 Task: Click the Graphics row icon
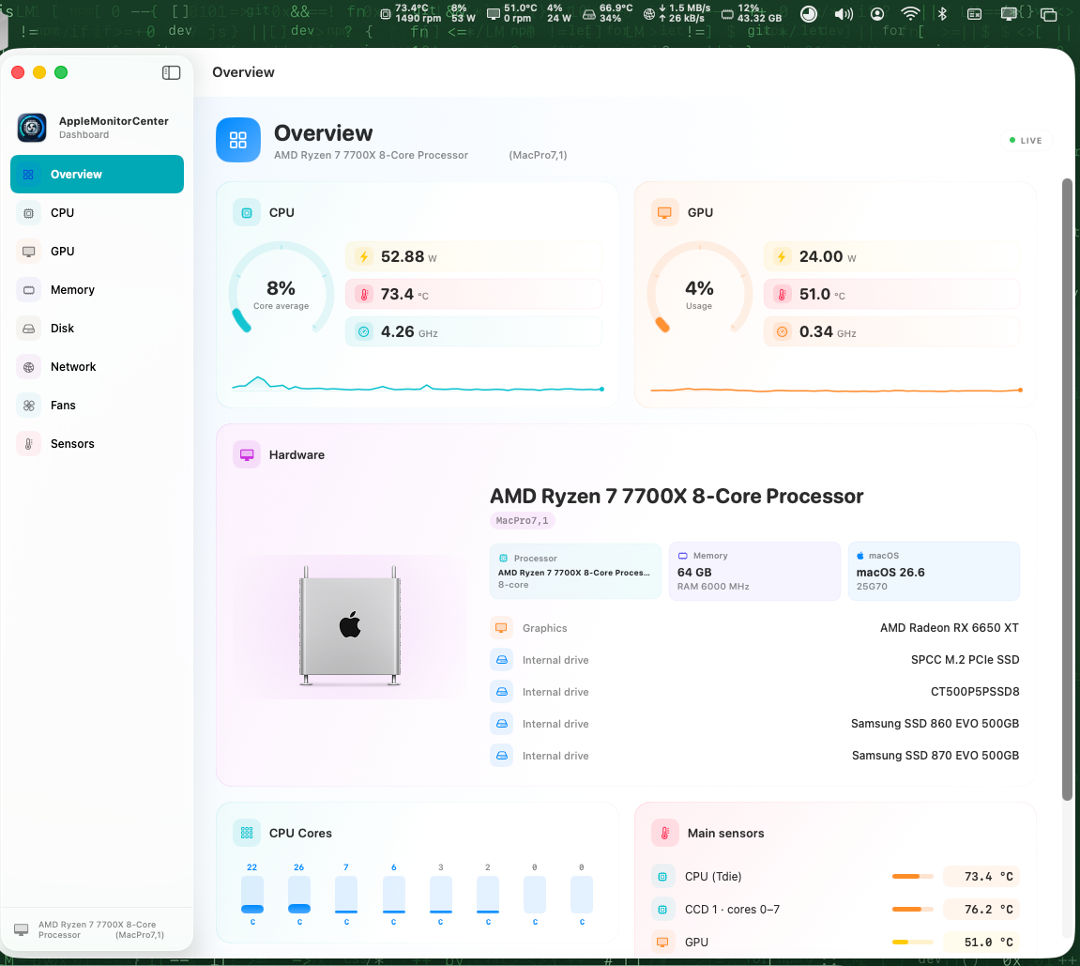point(501,628)
